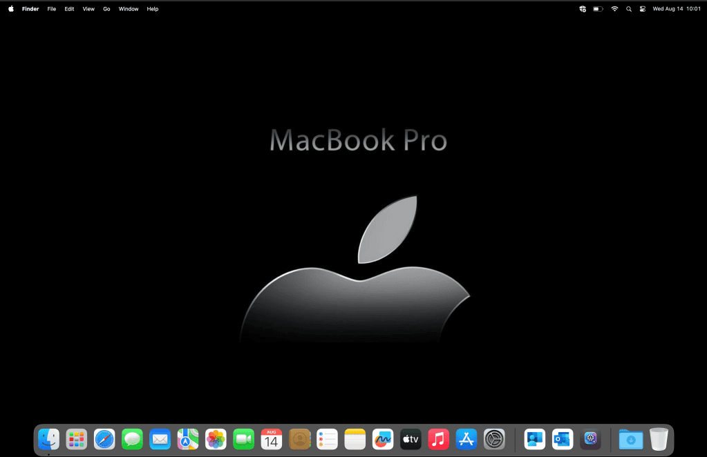Viewport: 707px width, 457px height.
Task: Open Launchpad in the Dock
Action: click(77, 439)
